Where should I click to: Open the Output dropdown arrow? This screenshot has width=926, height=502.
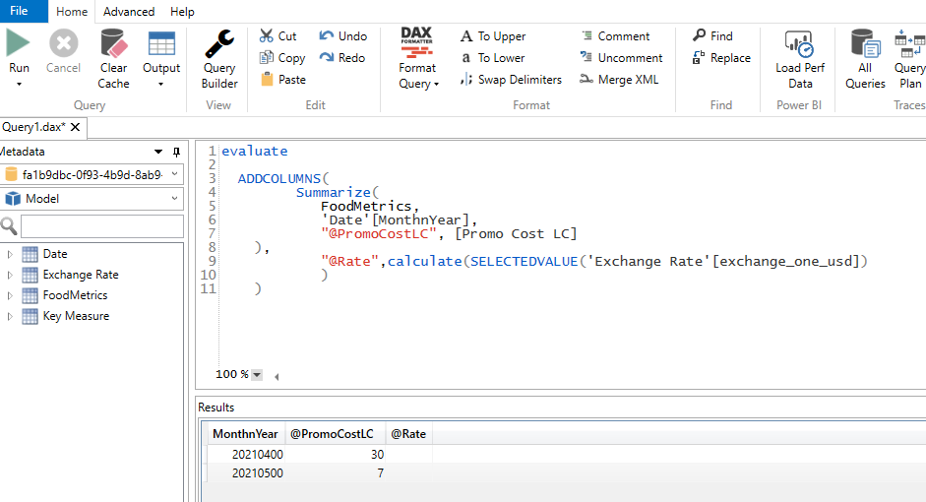coord(160,85)
